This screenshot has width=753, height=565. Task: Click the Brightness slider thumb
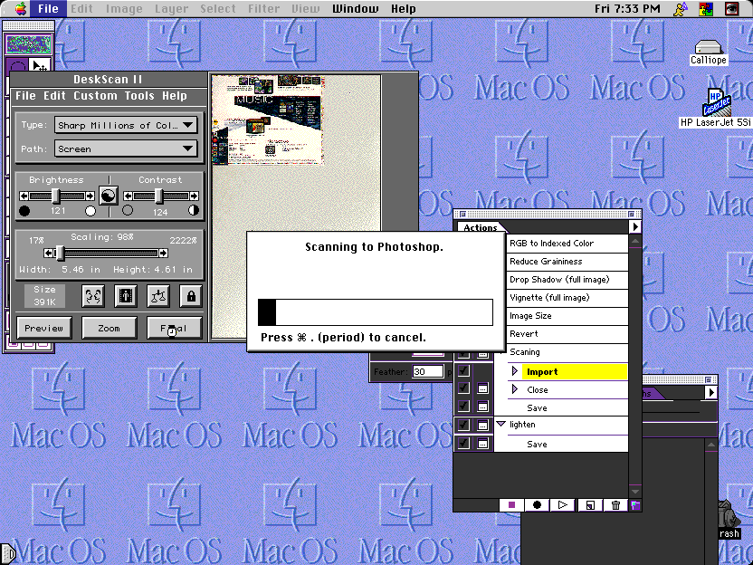click(x=55, y=196)
